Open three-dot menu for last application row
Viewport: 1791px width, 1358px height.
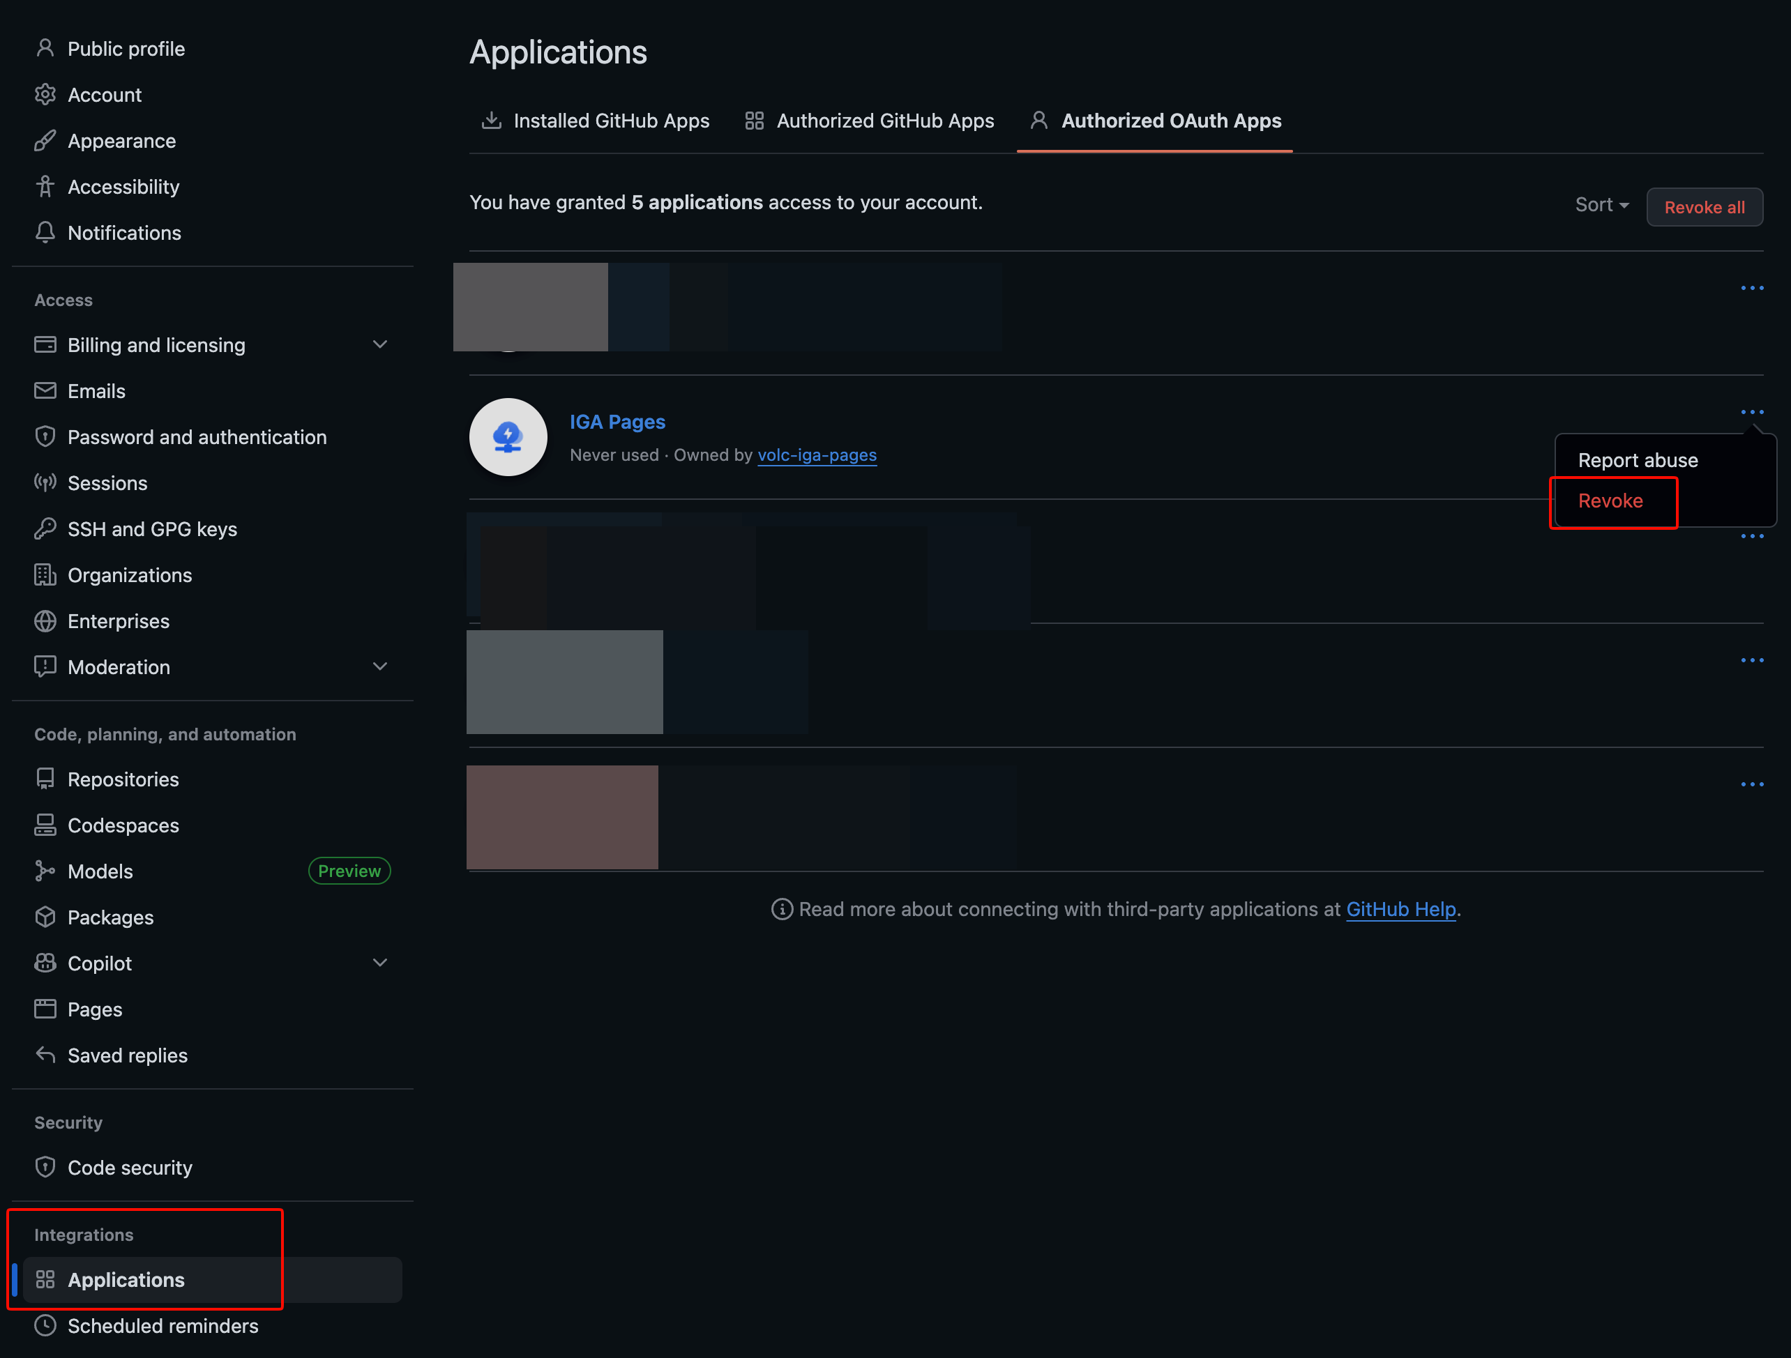coord(1752,785)
